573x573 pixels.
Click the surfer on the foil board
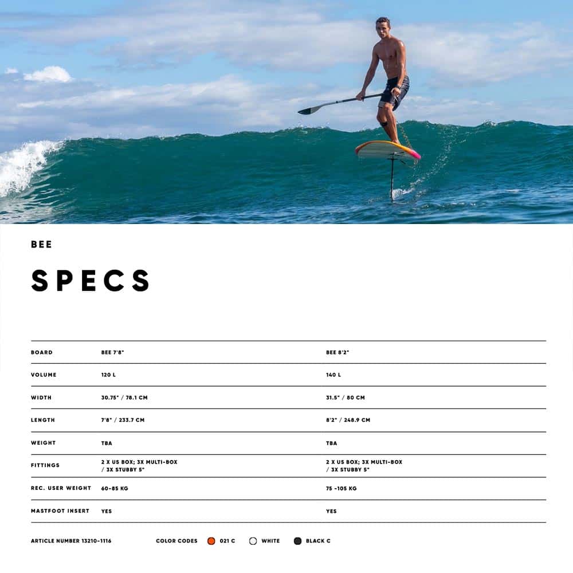386,80
